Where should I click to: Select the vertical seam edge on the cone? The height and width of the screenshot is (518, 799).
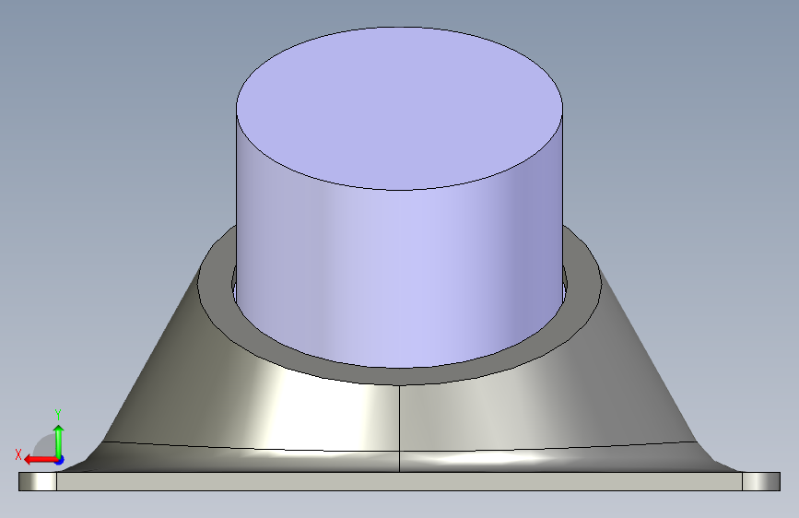pyautogui.click(x=400, y=429)
